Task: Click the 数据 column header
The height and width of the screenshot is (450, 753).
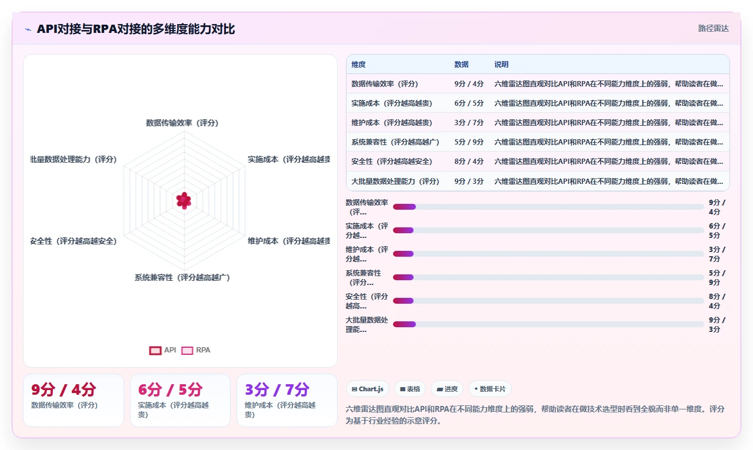Action: click(462, 65)
